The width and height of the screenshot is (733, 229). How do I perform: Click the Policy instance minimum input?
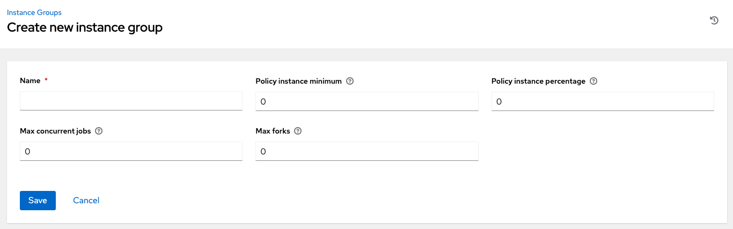point(366,101)
